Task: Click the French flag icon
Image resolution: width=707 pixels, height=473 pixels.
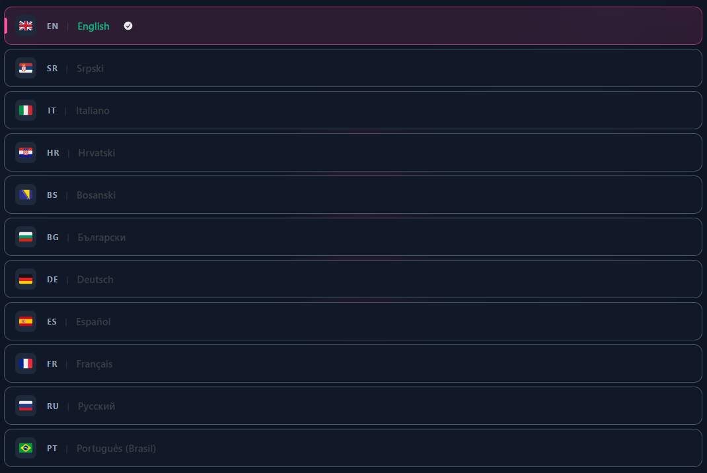Action: pos(26,363)
